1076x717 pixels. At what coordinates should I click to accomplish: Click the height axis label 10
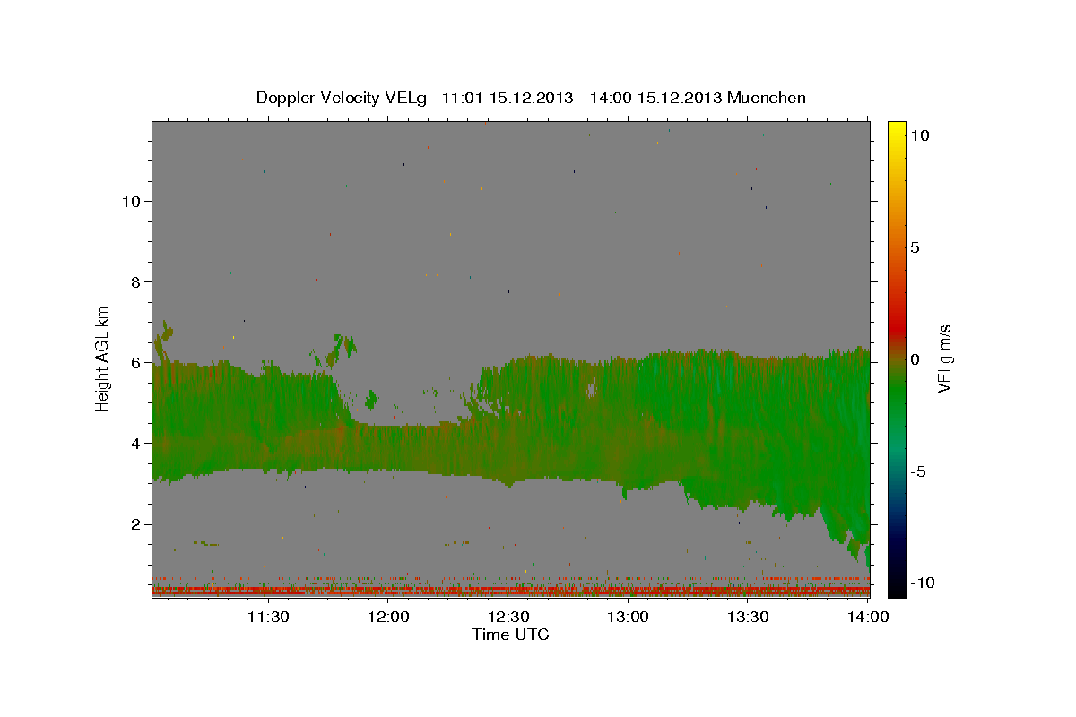point(130,202)
